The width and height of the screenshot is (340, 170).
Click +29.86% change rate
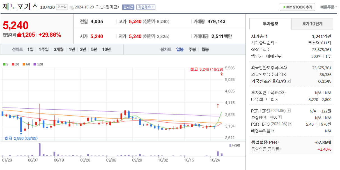50,35
